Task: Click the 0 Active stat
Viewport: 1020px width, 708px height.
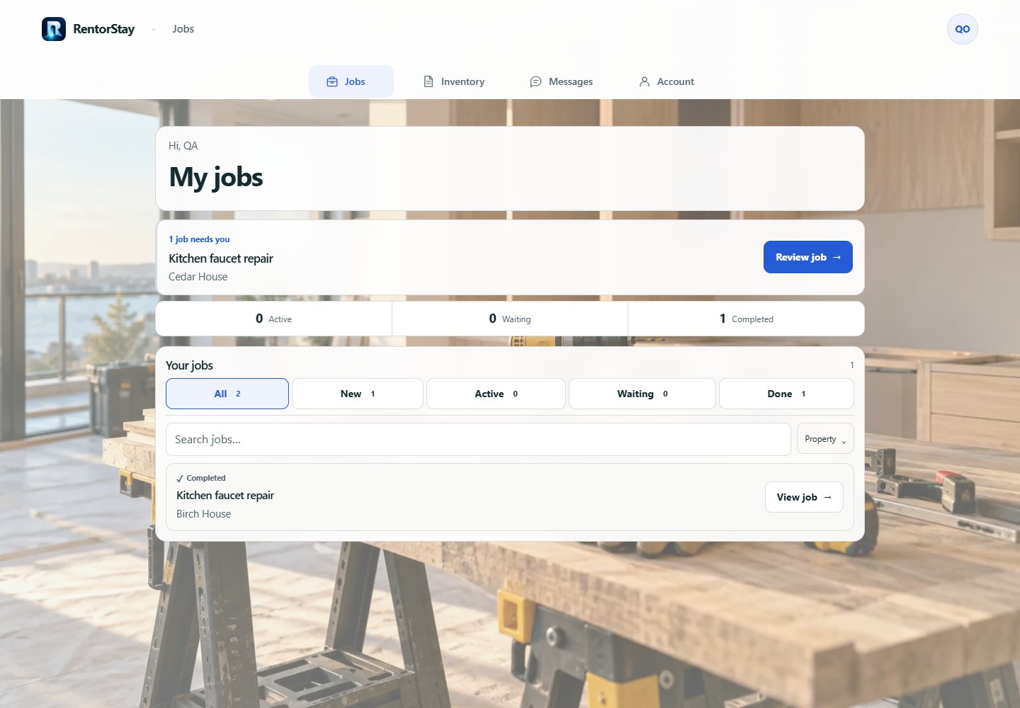Action: click(x=273, y=319)
